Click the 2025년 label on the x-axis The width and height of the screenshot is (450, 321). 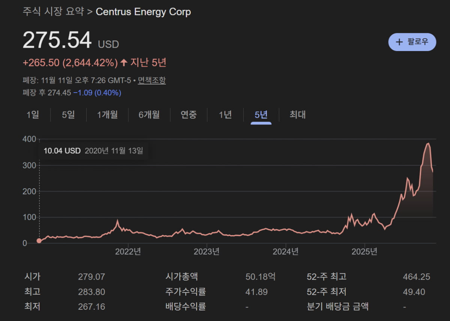click(364, 252)
